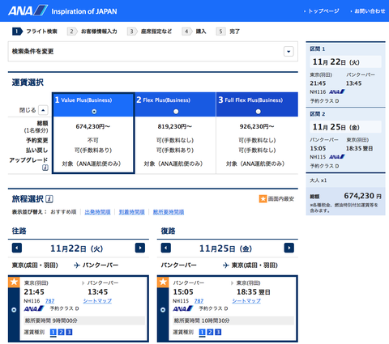Click ANA logo beside NH116 in 区間 1
The height and width of the screenshot is (344, 389).
coord(337,91)
